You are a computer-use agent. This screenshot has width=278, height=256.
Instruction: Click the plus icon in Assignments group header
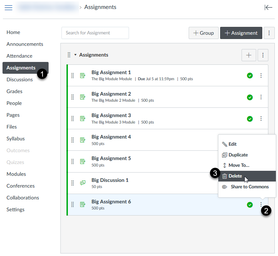coord(249,55)
